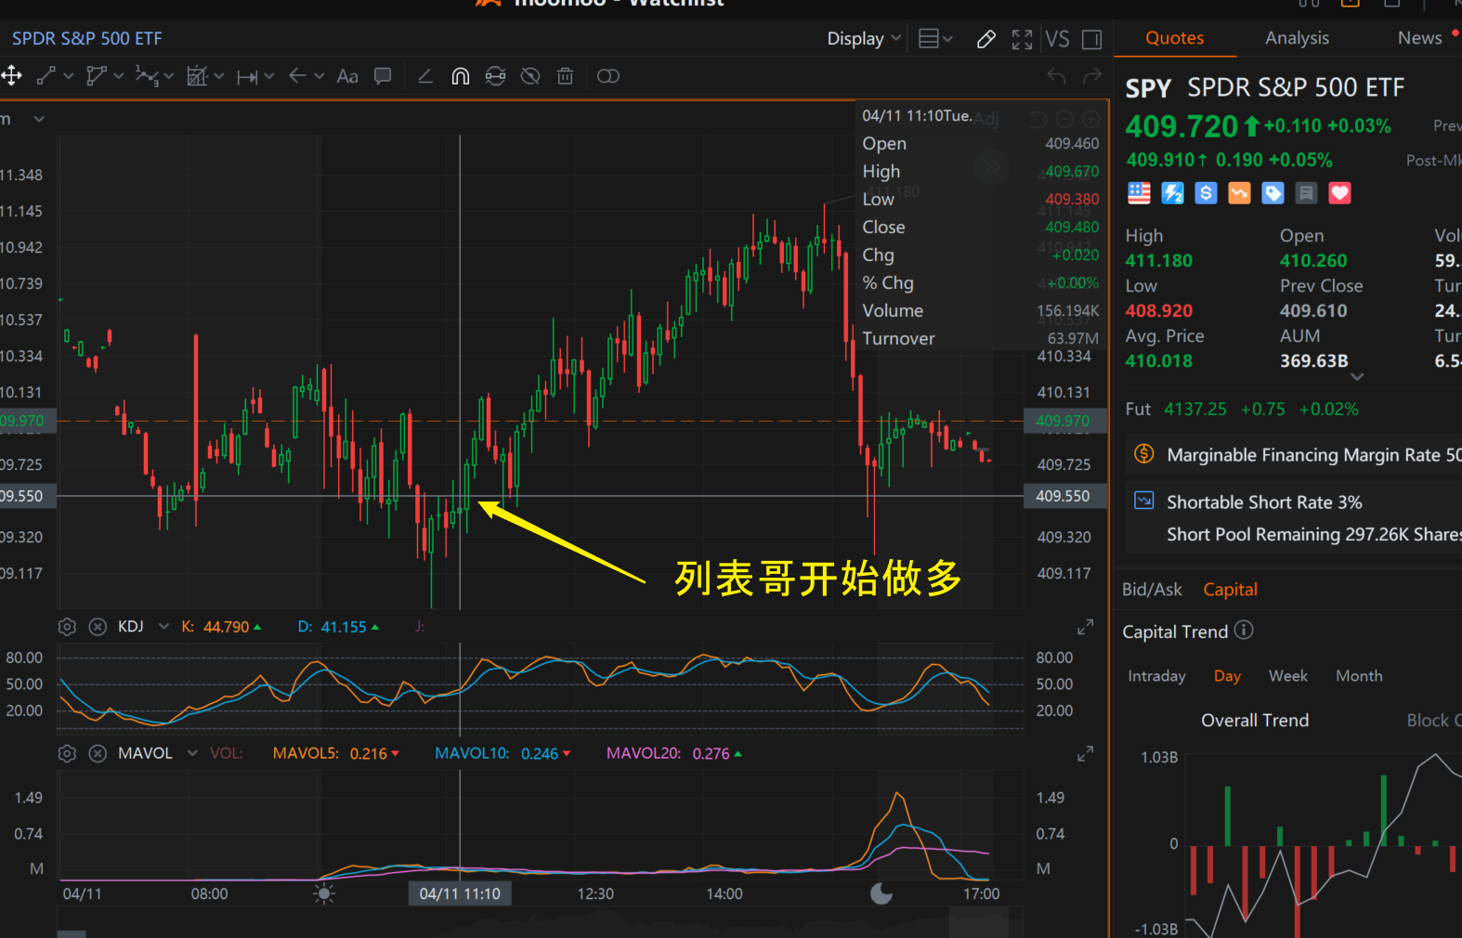Click the blue price tag icon

point(1273,193)
